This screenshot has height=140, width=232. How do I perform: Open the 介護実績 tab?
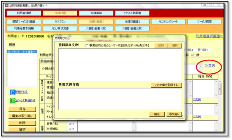point(96,13)
